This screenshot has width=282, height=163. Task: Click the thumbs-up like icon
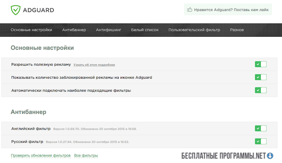tap(190, 10)
